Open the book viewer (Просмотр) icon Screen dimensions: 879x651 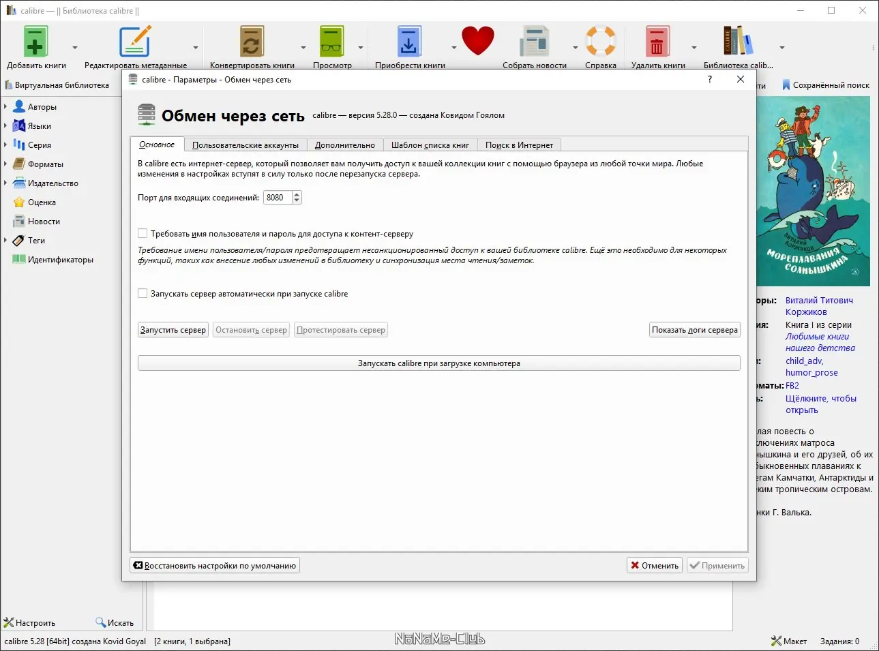click(332, 42)
